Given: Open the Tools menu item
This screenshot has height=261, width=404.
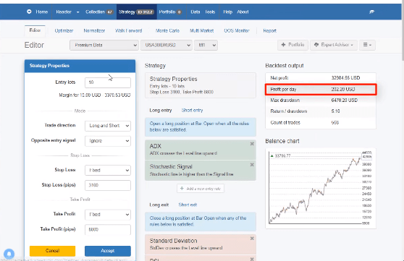Looking at the screenshot, I should point(210,12).
